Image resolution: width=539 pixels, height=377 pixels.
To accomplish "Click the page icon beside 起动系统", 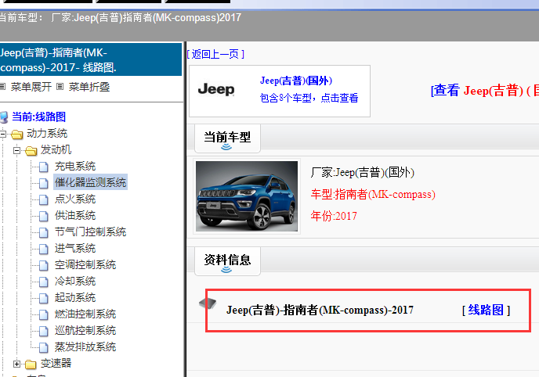I will pos(44,299).
